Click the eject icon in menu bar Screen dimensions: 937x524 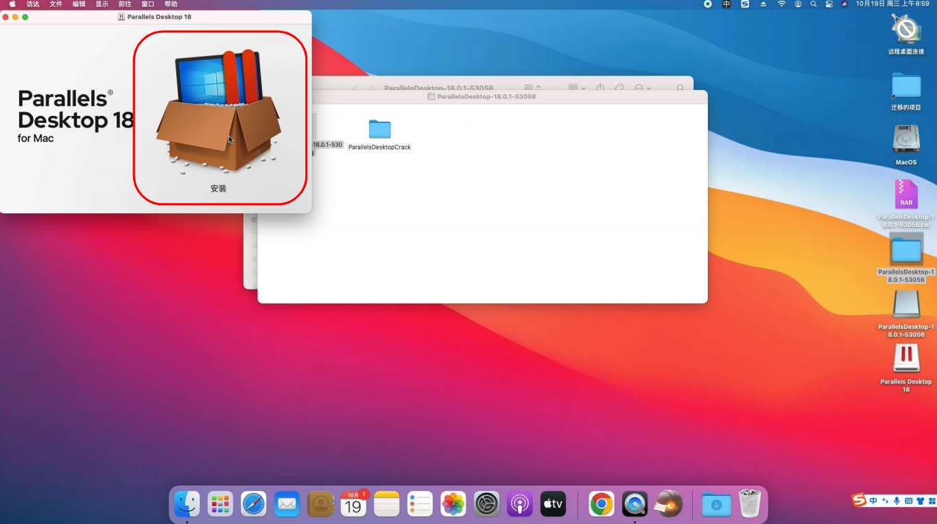click(x=763, y=4)
